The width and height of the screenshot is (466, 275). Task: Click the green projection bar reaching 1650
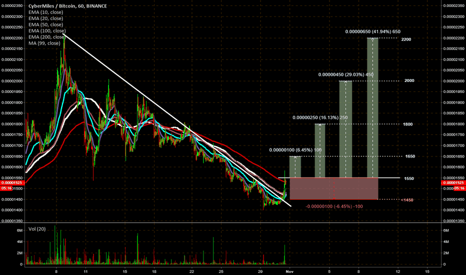pos(295,167)
